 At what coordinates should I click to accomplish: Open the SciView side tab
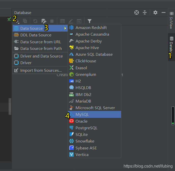(171, 21)
